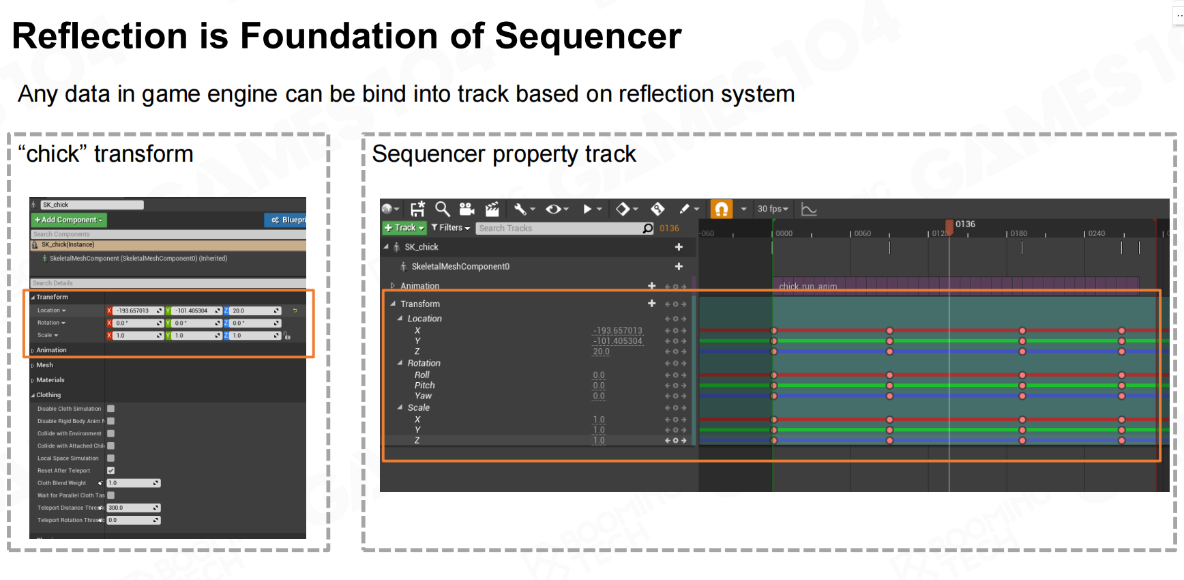Click the blue Blueprint button
Screen dimensions: 1184x580
click(x=286, y=220)
